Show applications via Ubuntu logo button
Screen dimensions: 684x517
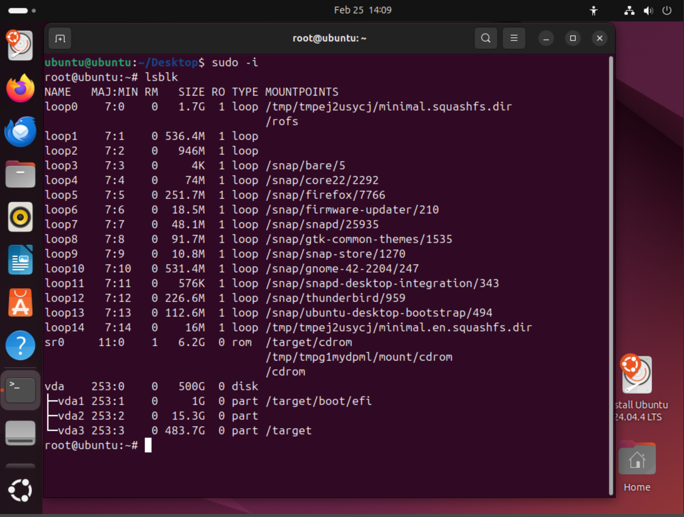click(20, 490)
